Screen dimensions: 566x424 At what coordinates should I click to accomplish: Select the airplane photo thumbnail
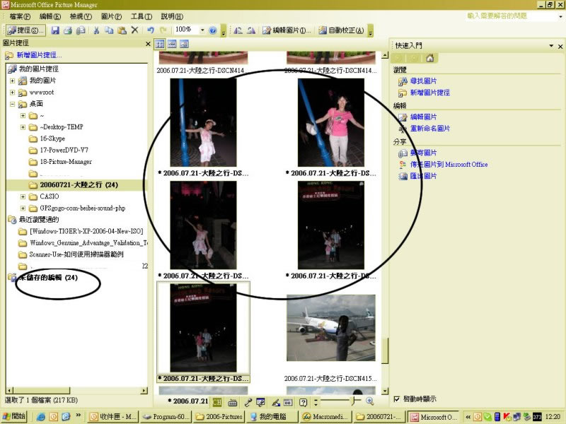tap(331, 328)
